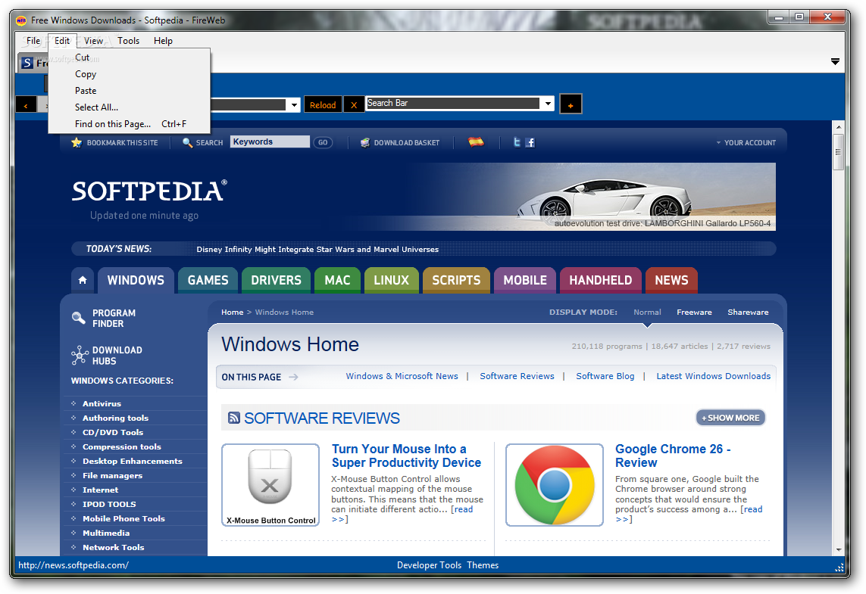Viewport: 866px width, 594px height.
Task: Open the Download Basket icon
Action: coord(365,142)
